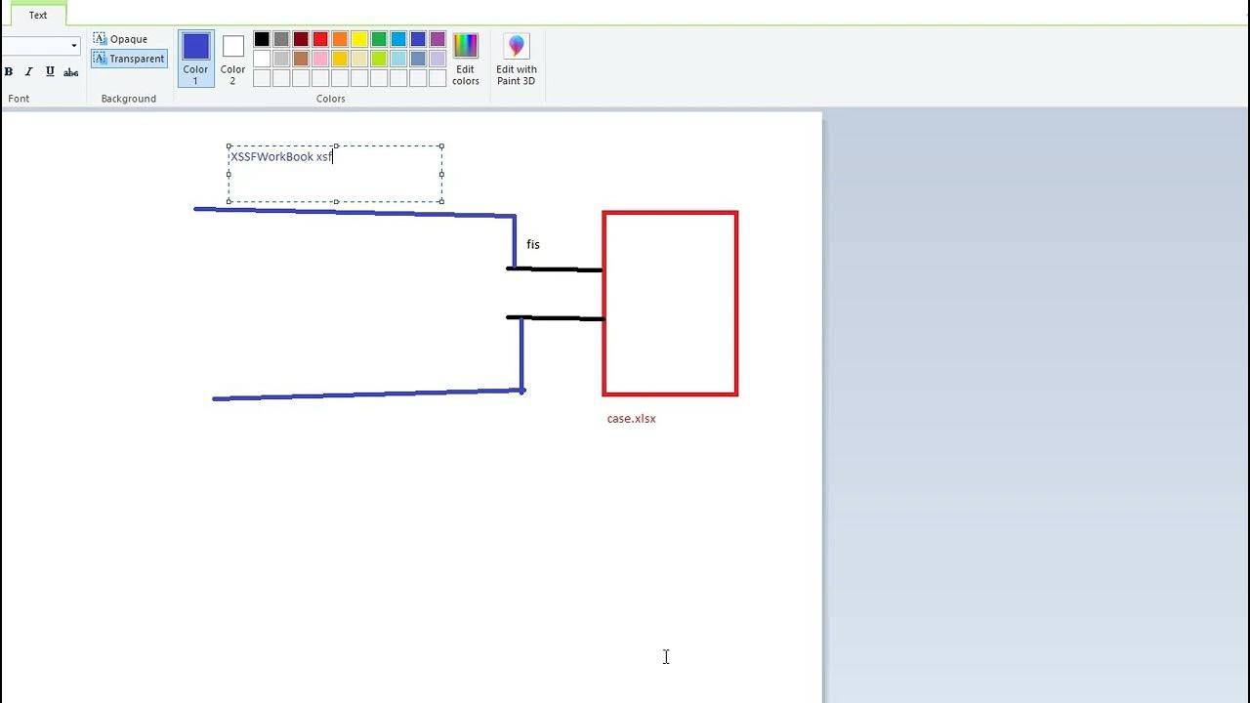Pick the orange color swatch
The height and width of the screenshot is (703, 1250).
(x=340, y=39)
